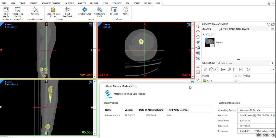Open Send Feedback
The width and height of the screenshot is (276, 138).
coord(67,12)
